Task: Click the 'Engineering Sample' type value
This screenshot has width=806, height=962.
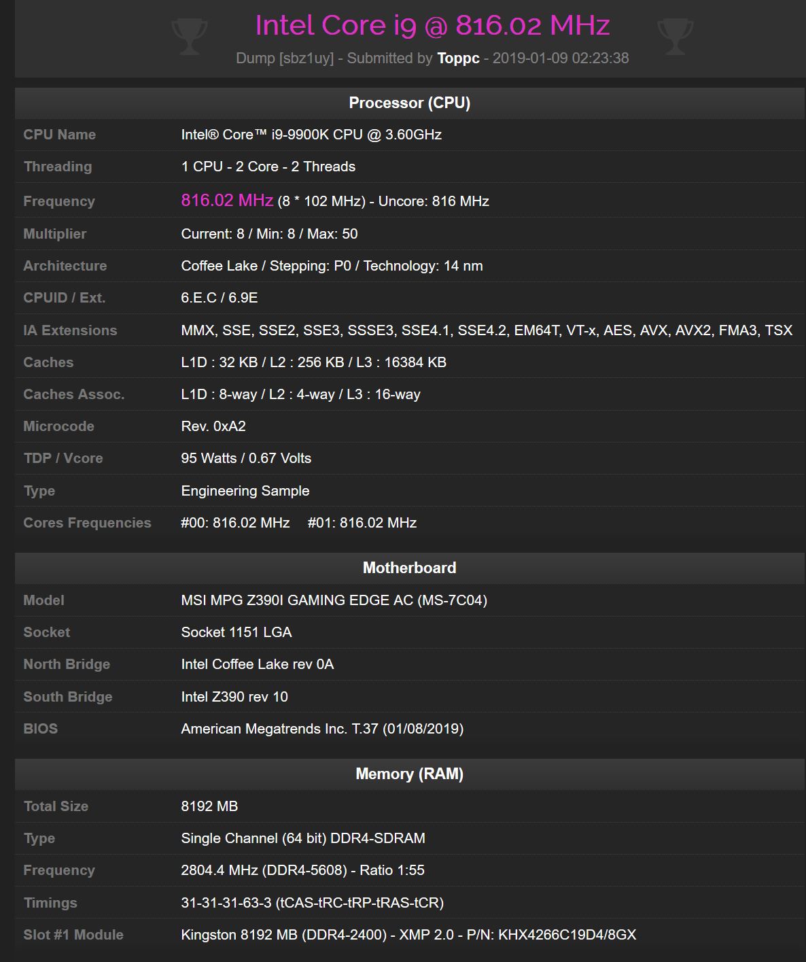Action: click(245, 491)
